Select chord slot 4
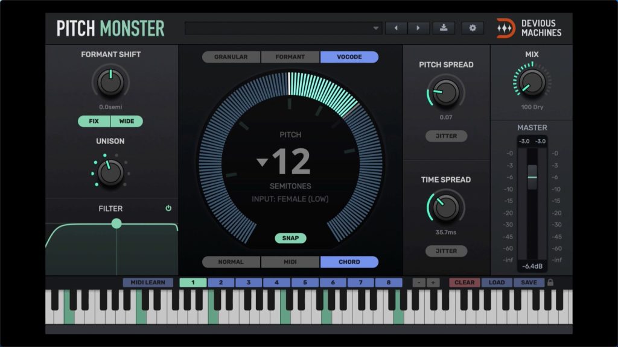Image resolution: width=618 pixels, height=347 pixels. click(276, 283)
